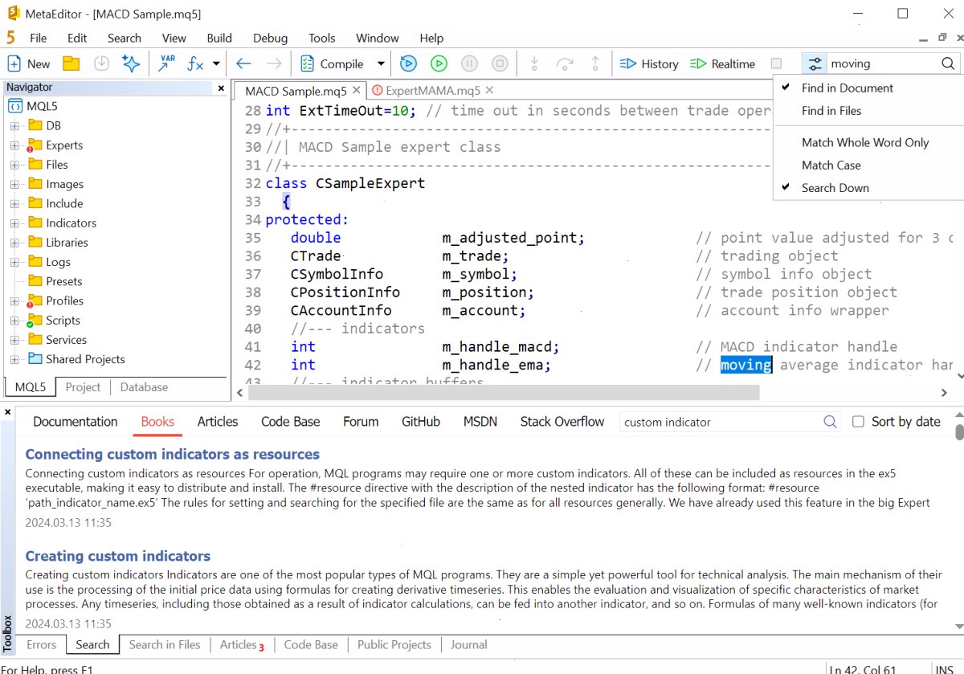Click the Step Into down-arrow icon
964x674 pixels.
click(x=533, y=64)
